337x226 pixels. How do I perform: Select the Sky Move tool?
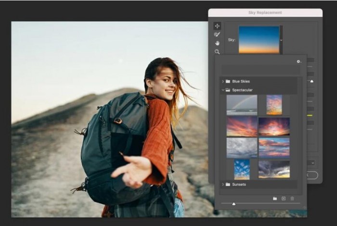point(217,26)
